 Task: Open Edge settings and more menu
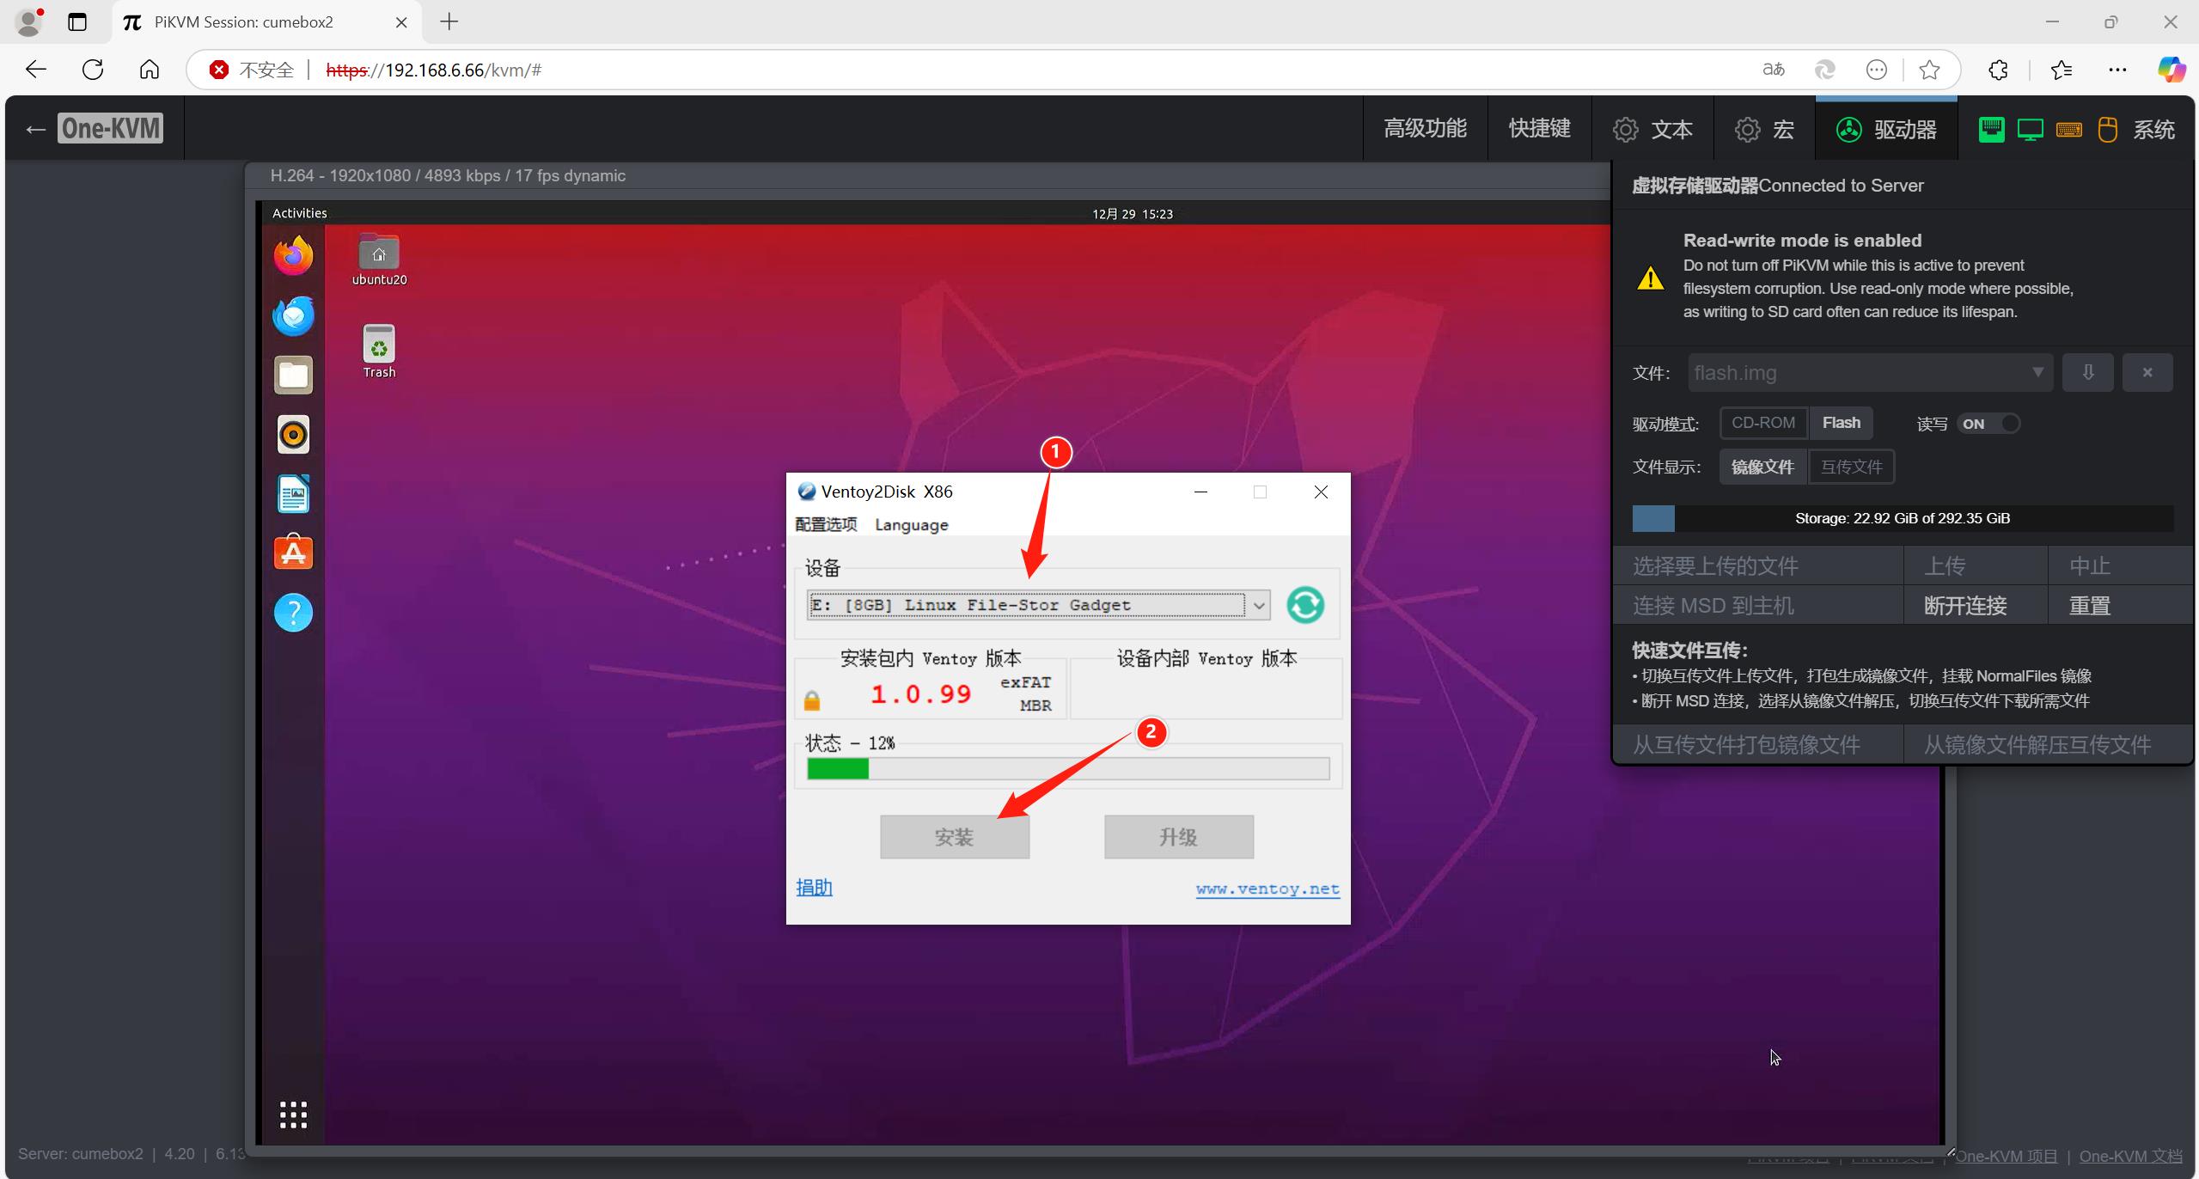click(2117, 70)
